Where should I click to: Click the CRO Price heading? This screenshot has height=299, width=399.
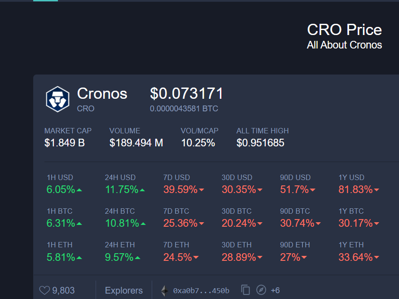(x=344, y=30)
